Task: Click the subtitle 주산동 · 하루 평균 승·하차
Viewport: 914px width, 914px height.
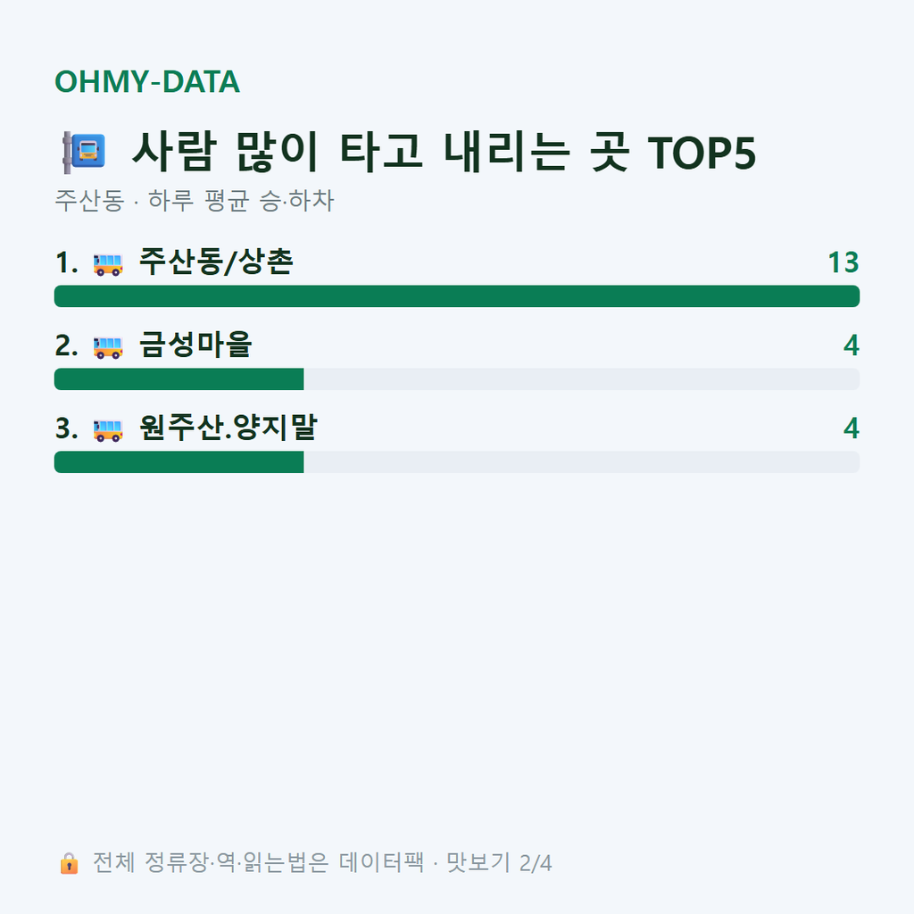Action: [195, 201]
